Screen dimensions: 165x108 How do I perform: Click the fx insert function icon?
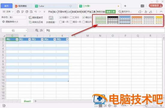pyautogui.click(x=41, y=30)
